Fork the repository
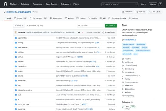 (x=141, y=12)
